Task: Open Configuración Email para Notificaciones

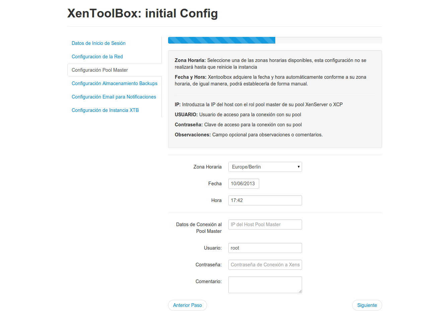Action: click(x=114, y=97)
